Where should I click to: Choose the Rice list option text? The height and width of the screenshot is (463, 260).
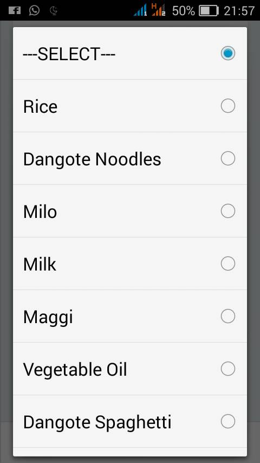coord(40,107)
